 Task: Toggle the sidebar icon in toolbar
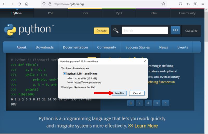tap(196, 4)
